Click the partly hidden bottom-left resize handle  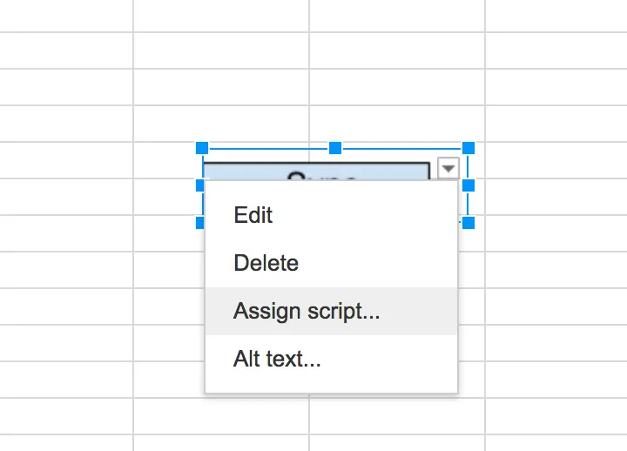[x=200, y=223]
